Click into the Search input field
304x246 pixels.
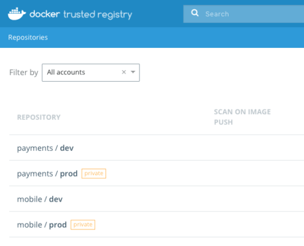[x=244, y=14]
